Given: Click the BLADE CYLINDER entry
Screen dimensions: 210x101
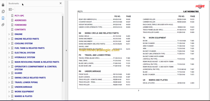Looking at the screenshot, I should 168,74.
